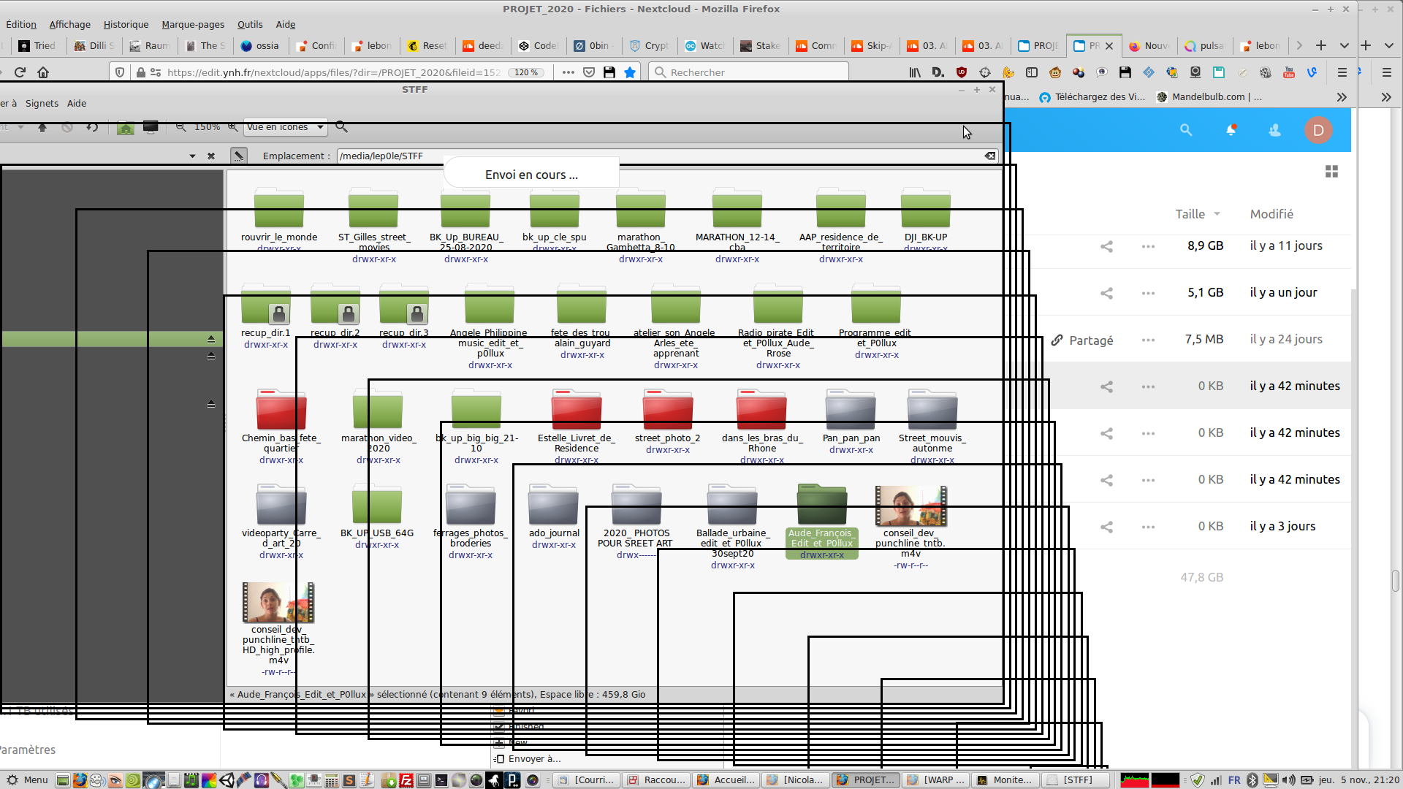
Task: Click the Paramètres link
Action: coord(28,750)
